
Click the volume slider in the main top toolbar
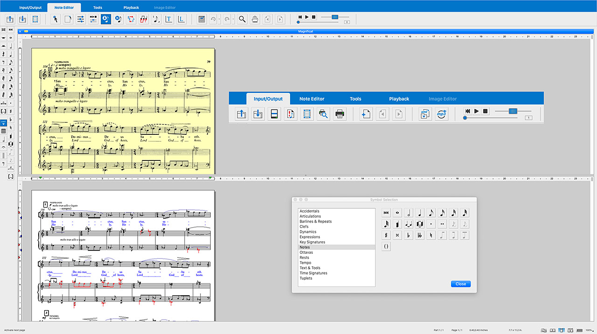point(334,17)
